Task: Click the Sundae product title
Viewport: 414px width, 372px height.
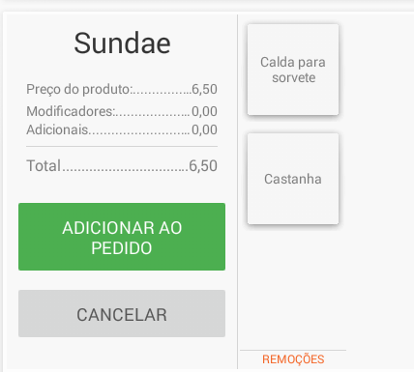Action: tap(122, 43)
